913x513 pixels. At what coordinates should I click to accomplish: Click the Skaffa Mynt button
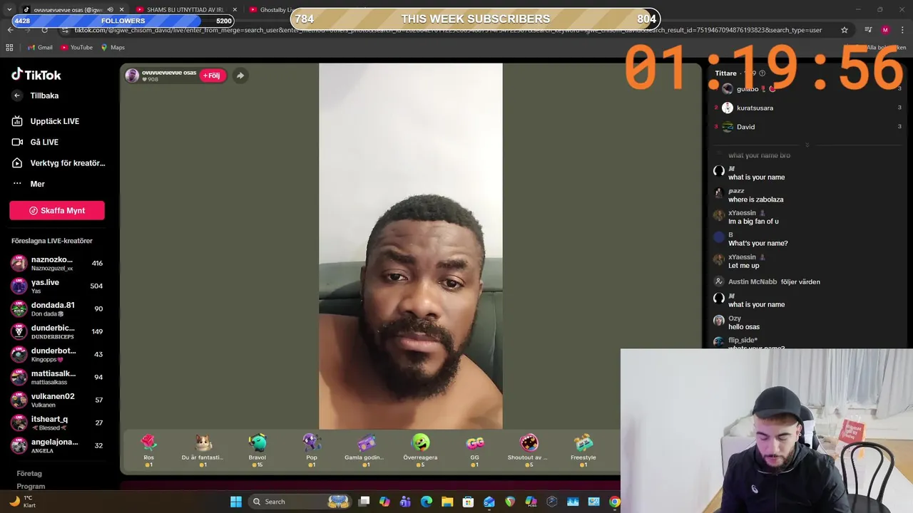(x=57, y=211)
